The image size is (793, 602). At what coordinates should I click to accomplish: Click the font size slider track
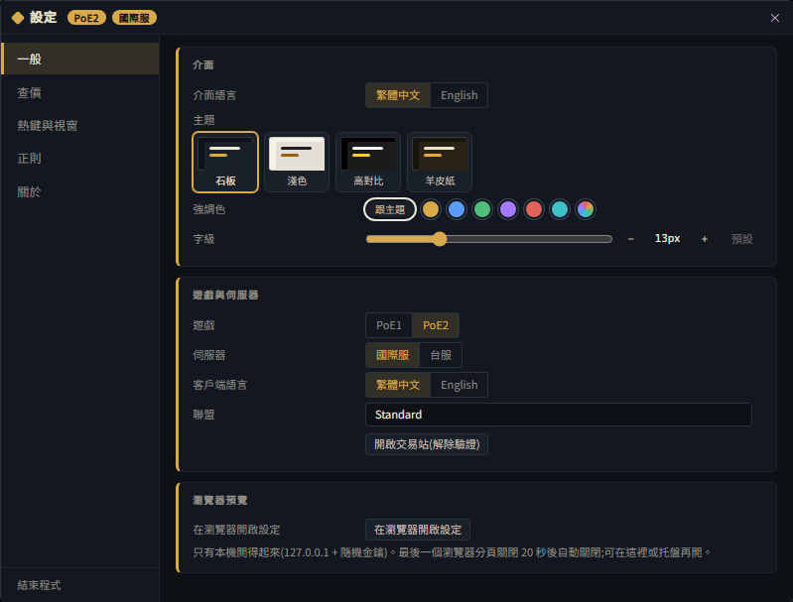coord(489,239)
